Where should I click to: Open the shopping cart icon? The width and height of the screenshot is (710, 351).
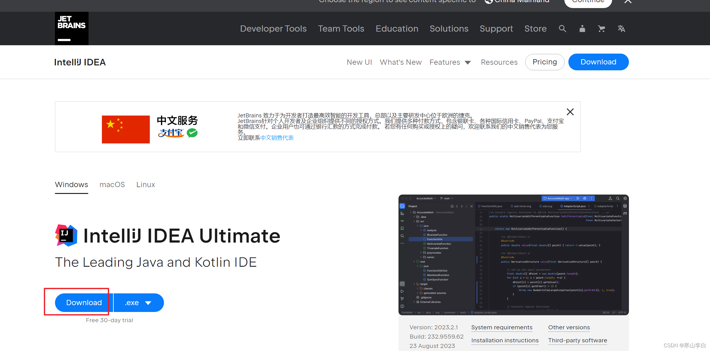pos(602,29)
